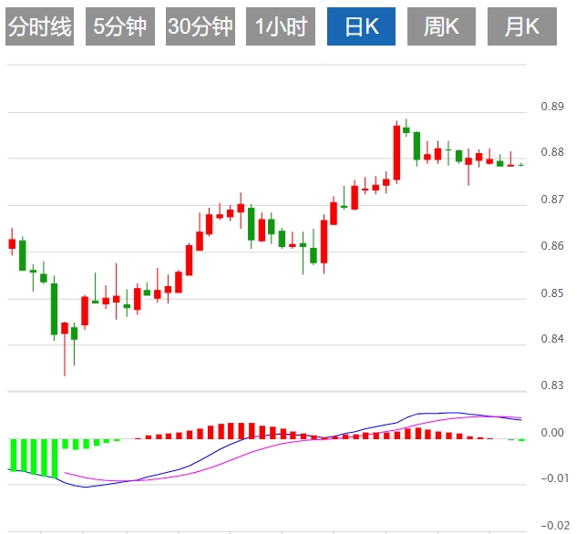This screenshot has width=586, height=534.
Task: Select the active 日K tab
Action: (x=362, y=26)
